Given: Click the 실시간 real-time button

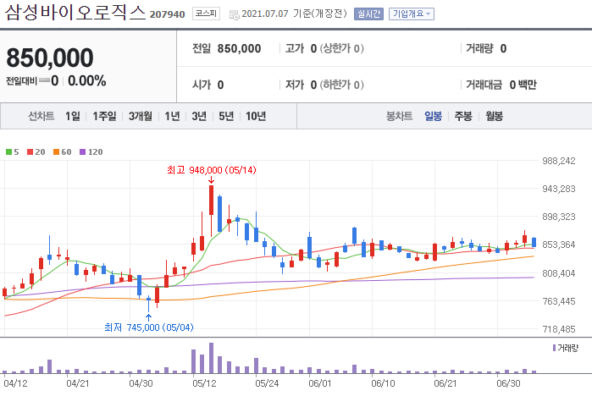Looking at the screenshot, I should pyautogui.click(x=368, y=14).
